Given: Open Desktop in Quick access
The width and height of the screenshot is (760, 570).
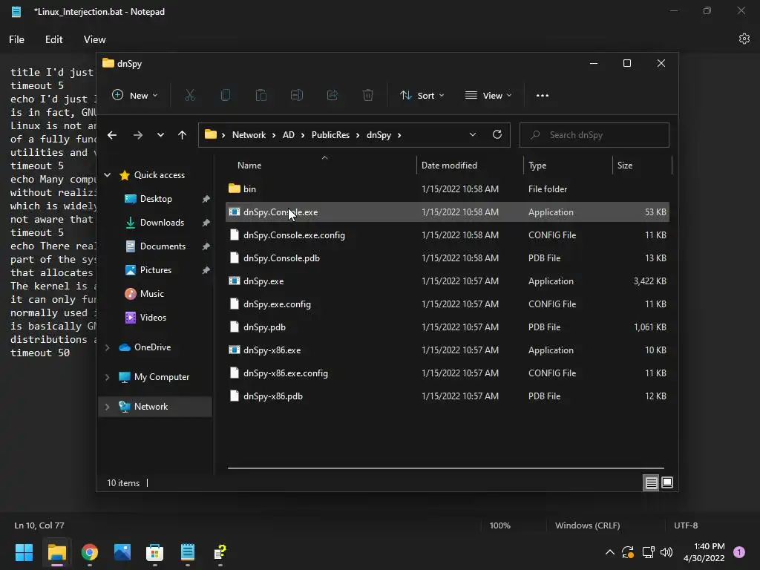Looking at the screenshot, I should 156,199.
